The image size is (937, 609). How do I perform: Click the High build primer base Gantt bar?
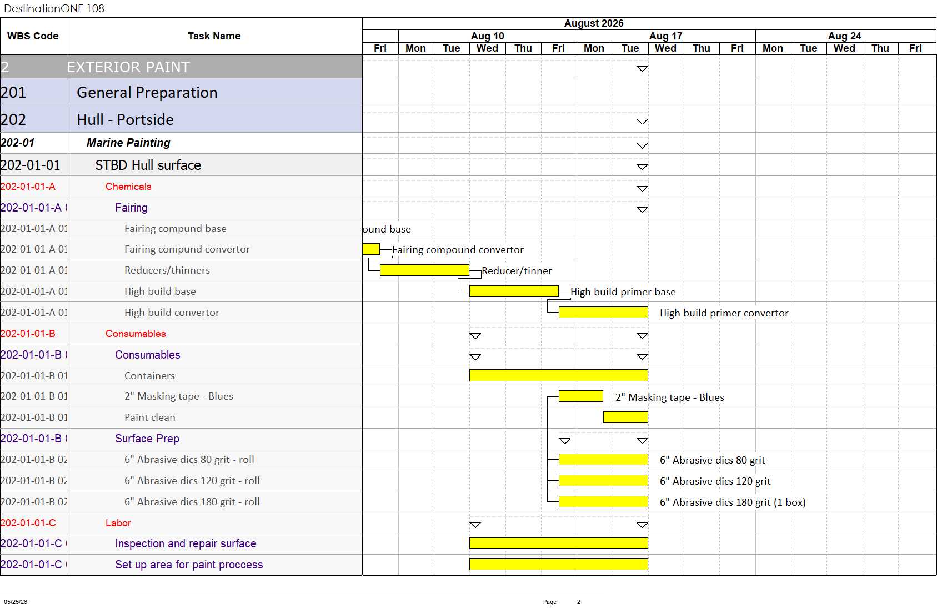click(x=514, y=291)
